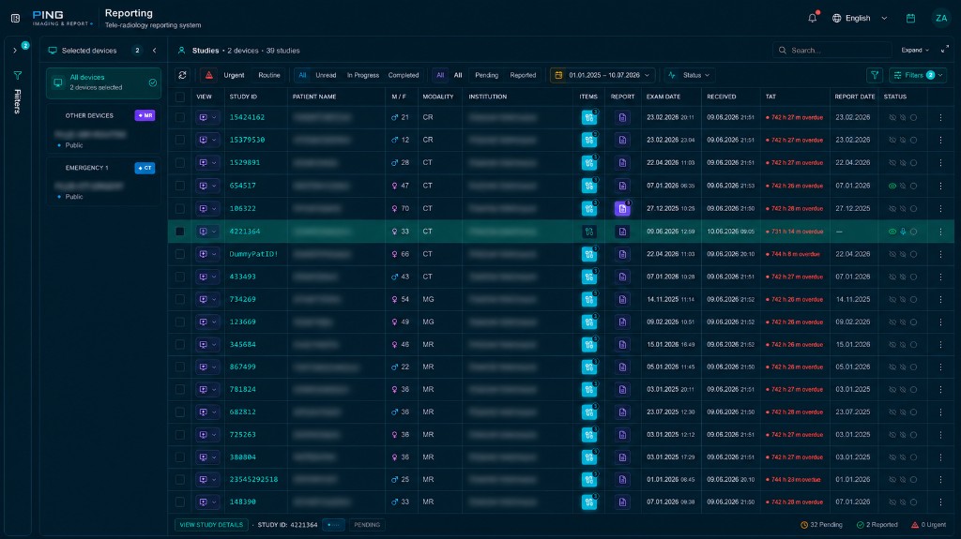The height and width of the screenshot is (539, 961).
Task: Open row menu for study 148390
Action: tap(940, 502)
